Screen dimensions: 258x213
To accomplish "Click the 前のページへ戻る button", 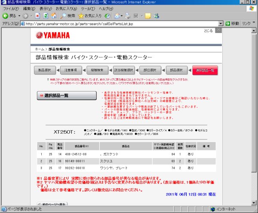I will point(52,204).
